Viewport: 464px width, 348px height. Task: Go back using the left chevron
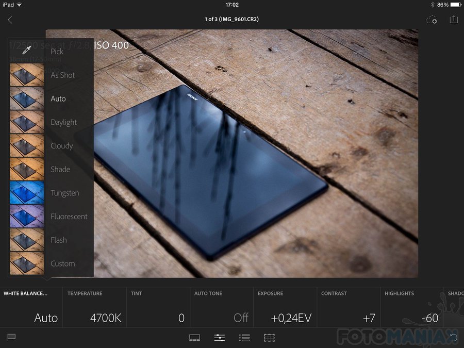(10, 20)
